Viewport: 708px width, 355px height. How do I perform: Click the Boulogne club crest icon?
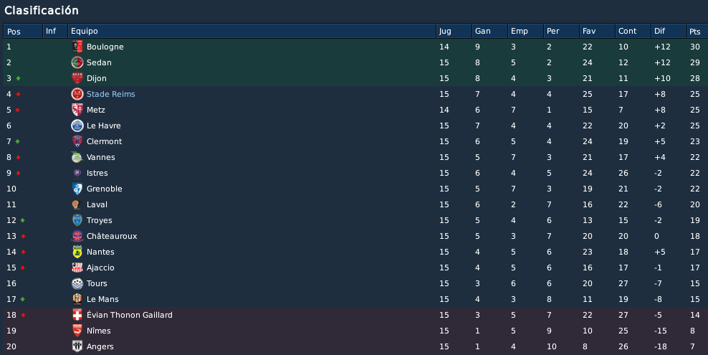pyautogui.click(x=77, y=47)
